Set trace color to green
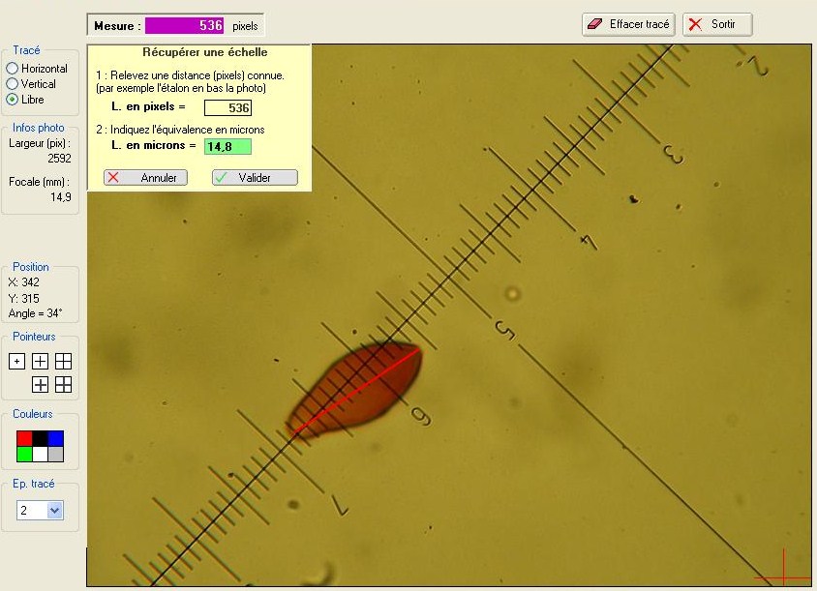This screenshot has height=591, width=817. point(24,454)
